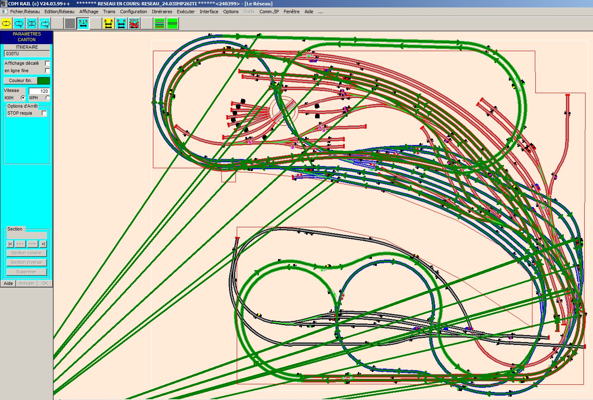
Task: Click the green colored-lines layers icon
Action: tap(160, 24)
